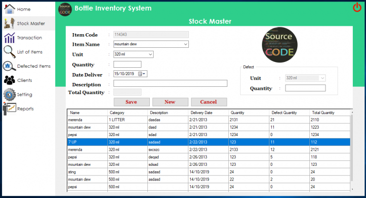Sort by the Total Quantity column header
The width and height of the screenshot is (366, 198).
coord(330,113)
